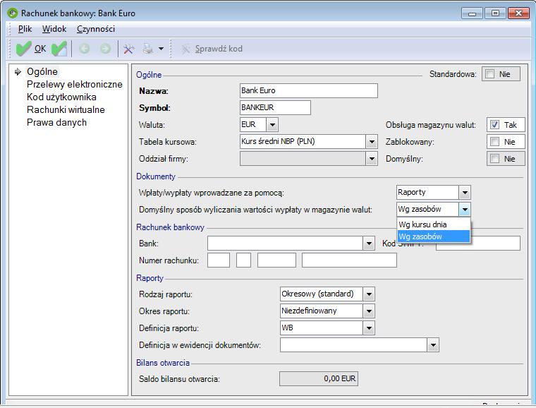Expand the Raporty wpłaty/wypłaty dropdown
This screenshot has height=408, width=536.
pos(465,193)
